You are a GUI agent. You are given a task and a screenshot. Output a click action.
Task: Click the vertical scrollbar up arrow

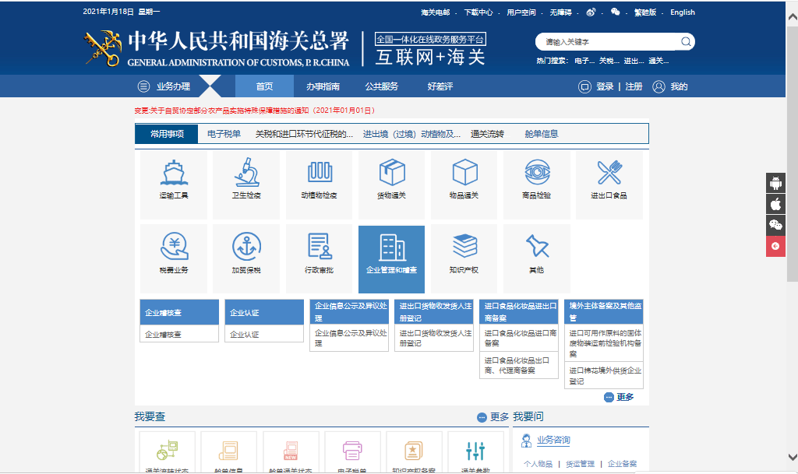click(793, 17)
